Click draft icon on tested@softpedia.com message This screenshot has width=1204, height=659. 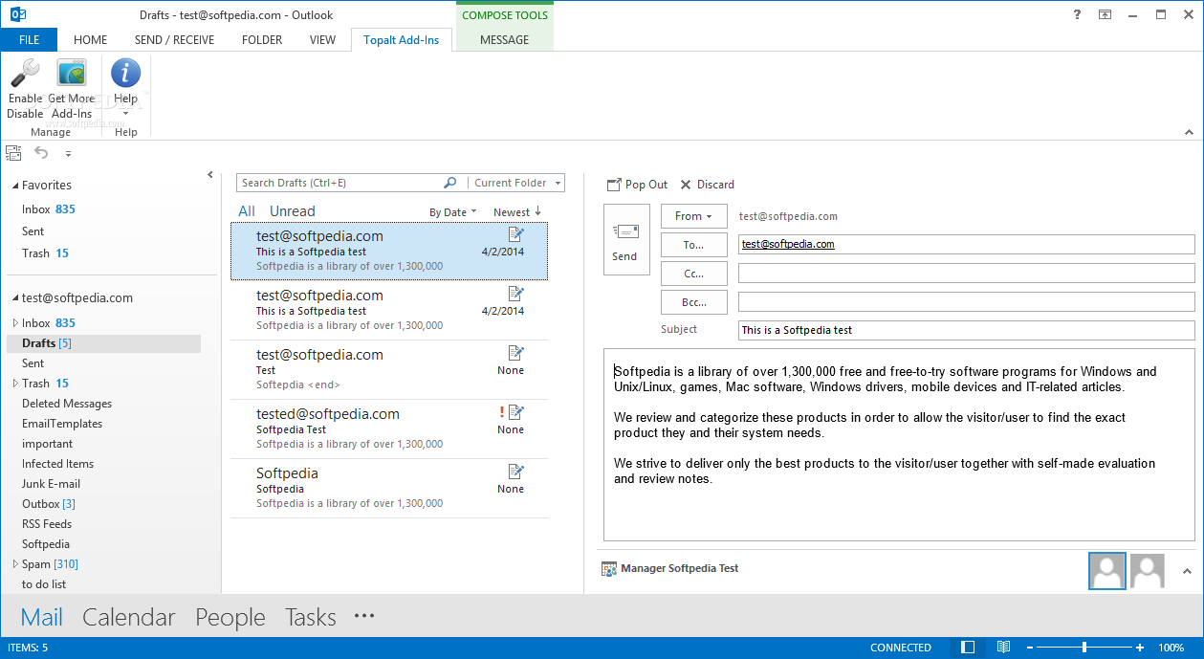coord(516,412)
